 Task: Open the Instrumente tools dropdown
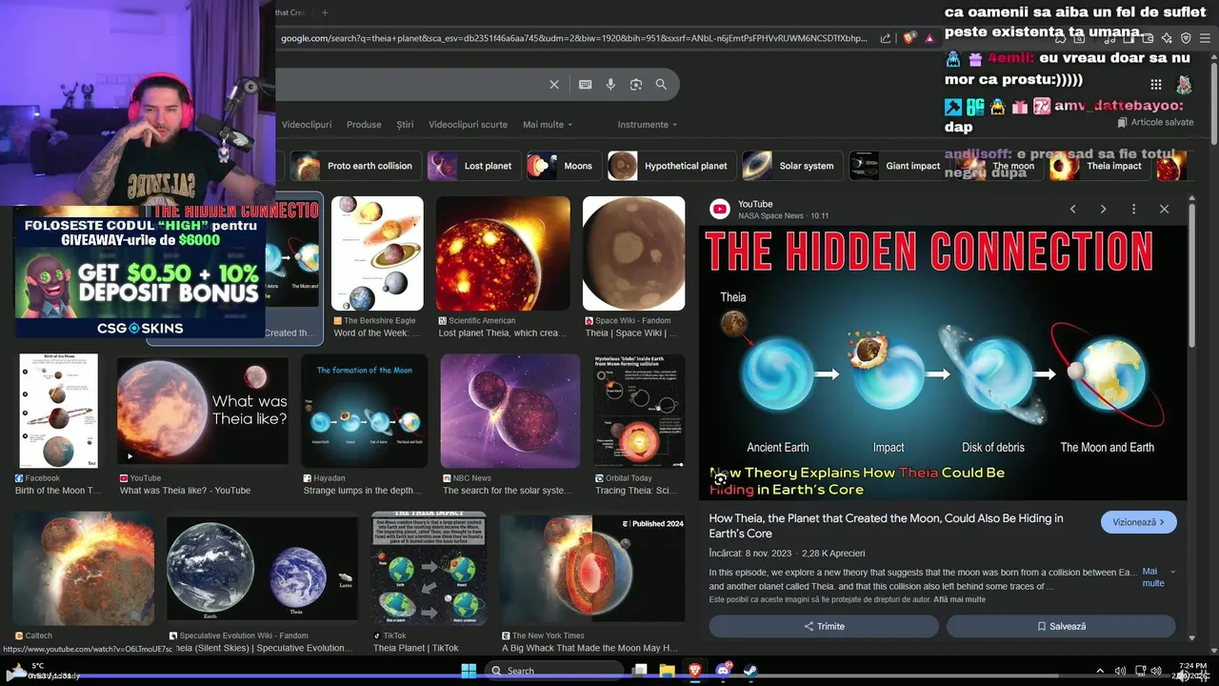click(x=648, y=125)
